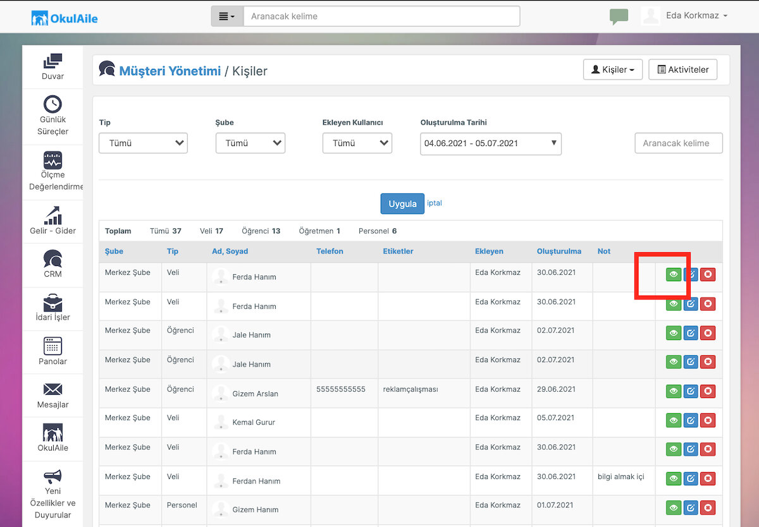Sort by Not column header

point(604,251)
